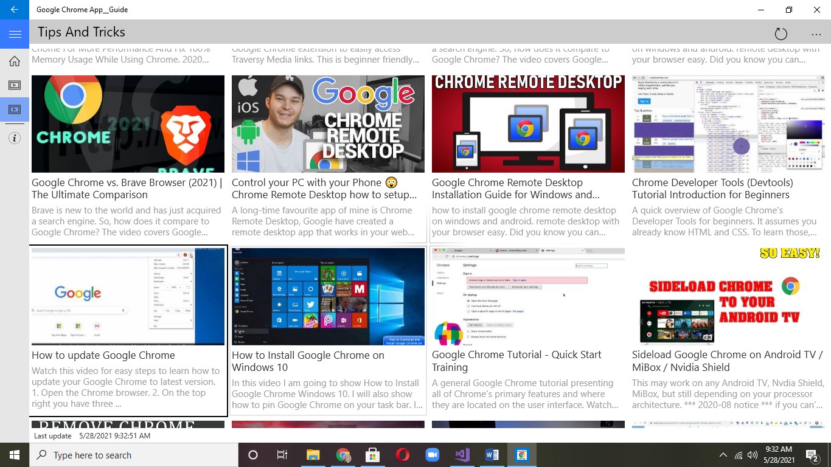This screenshot has width=831, height=467.
Task: Open Microsoft Store from the taskbar
Action: tap(372, 455)
